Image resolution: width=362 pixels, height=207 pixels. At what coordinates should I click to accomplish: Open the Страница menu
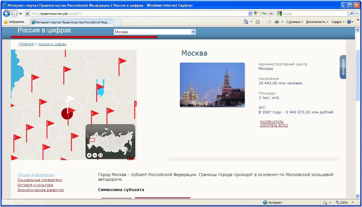click(x=294, y=22)
